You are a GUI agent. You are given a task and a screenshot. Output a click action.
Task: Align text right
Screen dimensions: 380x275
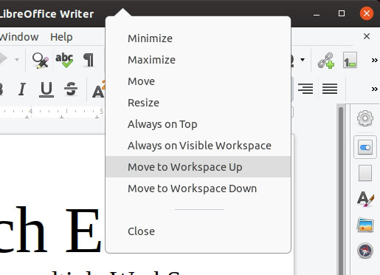(305, 89)
